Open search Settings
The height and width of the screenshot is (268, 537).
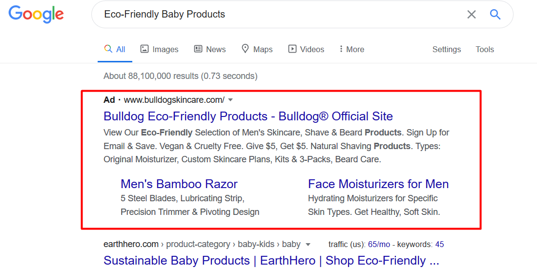[x=447, y=50]
